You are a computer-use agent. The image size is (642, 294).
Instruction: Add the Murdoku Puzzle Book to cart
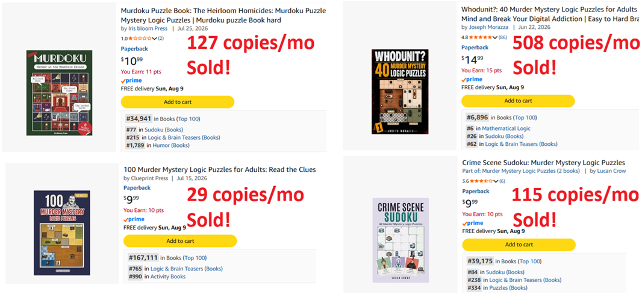coord(178,102)
